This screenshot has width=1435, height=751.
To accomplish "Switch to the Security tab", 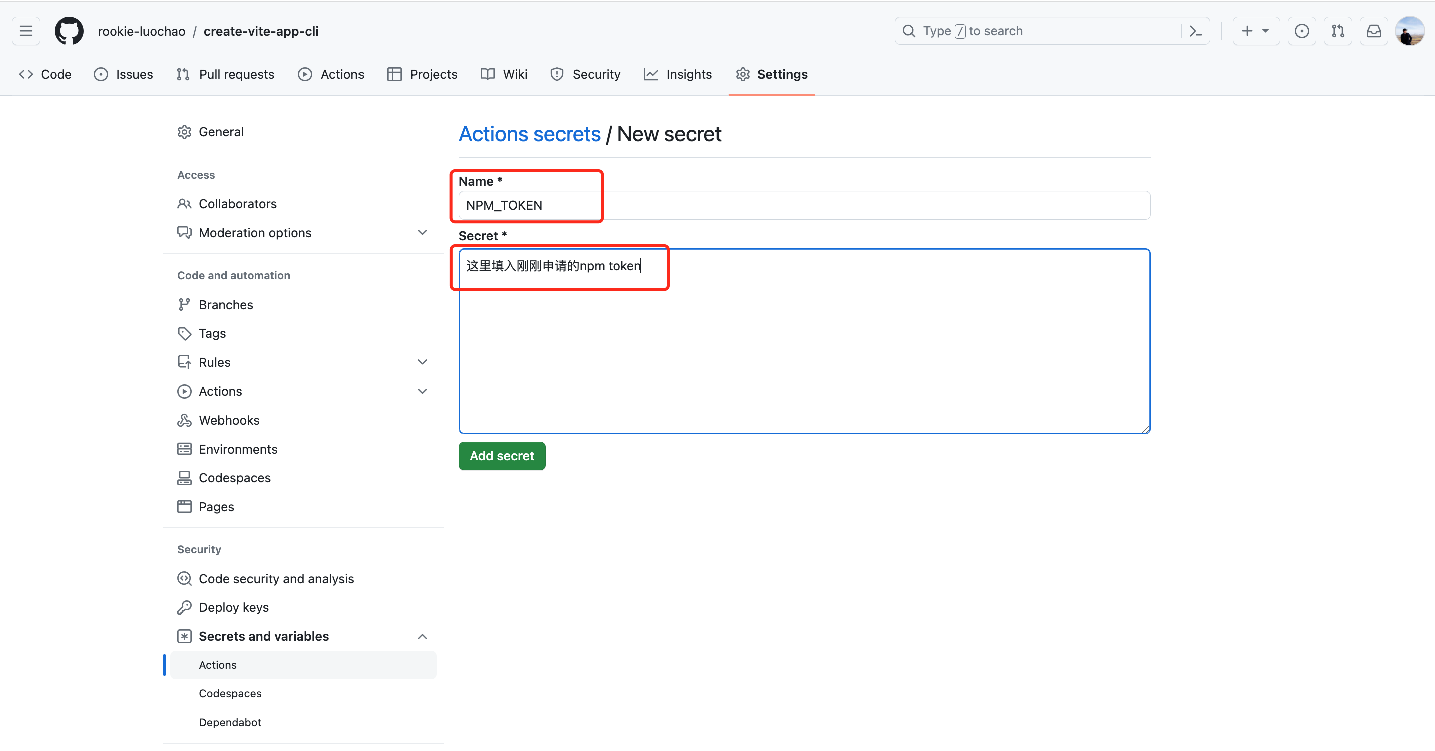I will [x=585, y=74].
